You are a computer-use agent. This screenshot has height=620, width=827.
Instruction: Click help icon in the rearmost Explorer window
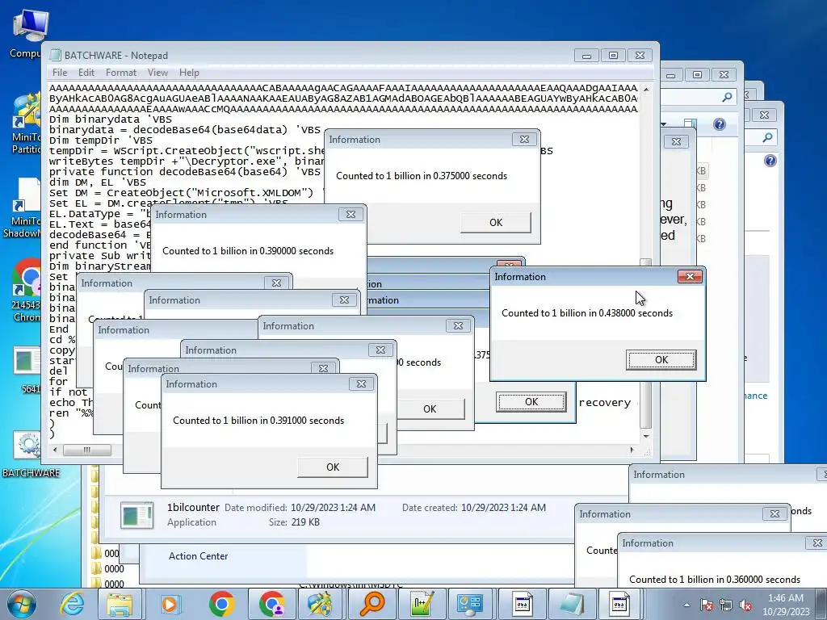coord(770,161)
